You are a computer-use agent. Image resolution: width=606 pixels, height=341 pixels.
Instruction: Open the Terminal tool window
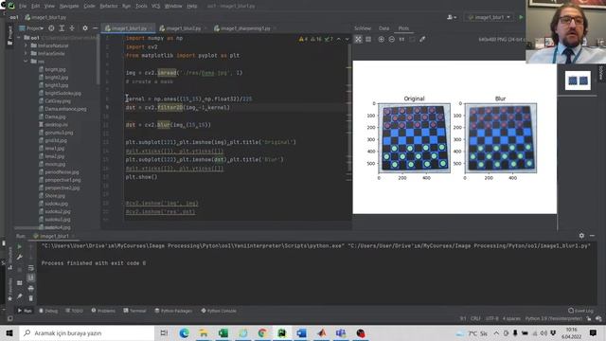pyautogui.click(x=134, y=311)
